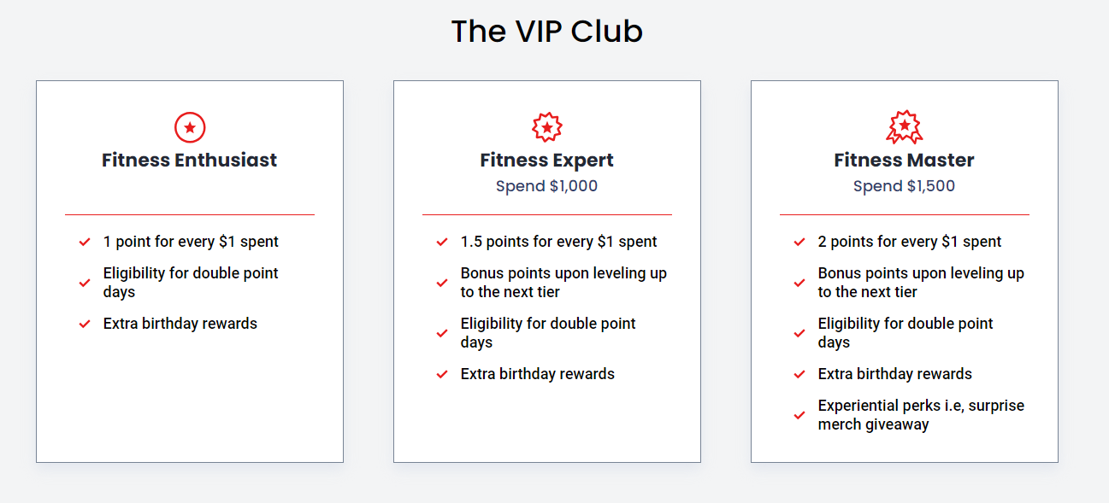The height and width of the screenshot is (503, 1109).
Task: Click 'Experiential perks i.e, surprise merch giveaway' text
Action: 921,415
